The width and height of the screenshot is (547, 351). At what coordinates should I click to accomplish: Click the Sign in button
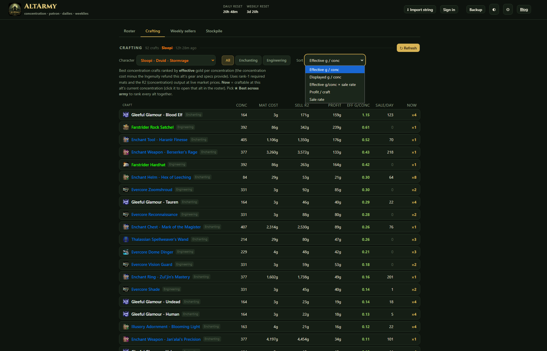449,10
